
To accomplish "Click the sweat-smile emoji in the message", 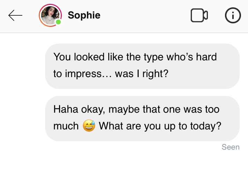I will pyautogui.click(x=89, y=126).
